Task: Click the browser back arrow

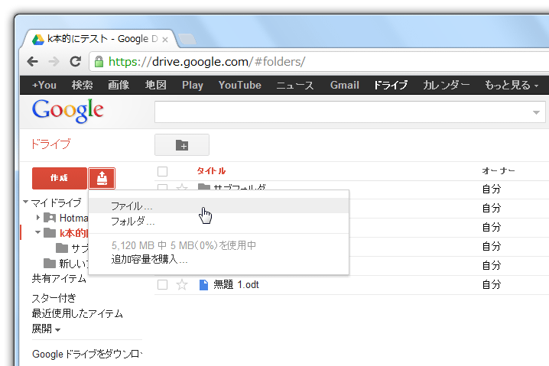Action: (33, 62)
